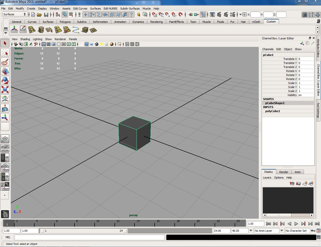Expand the toolbox layout arrow button
Screen dimensions: 321x247
[x=5, y=195]
